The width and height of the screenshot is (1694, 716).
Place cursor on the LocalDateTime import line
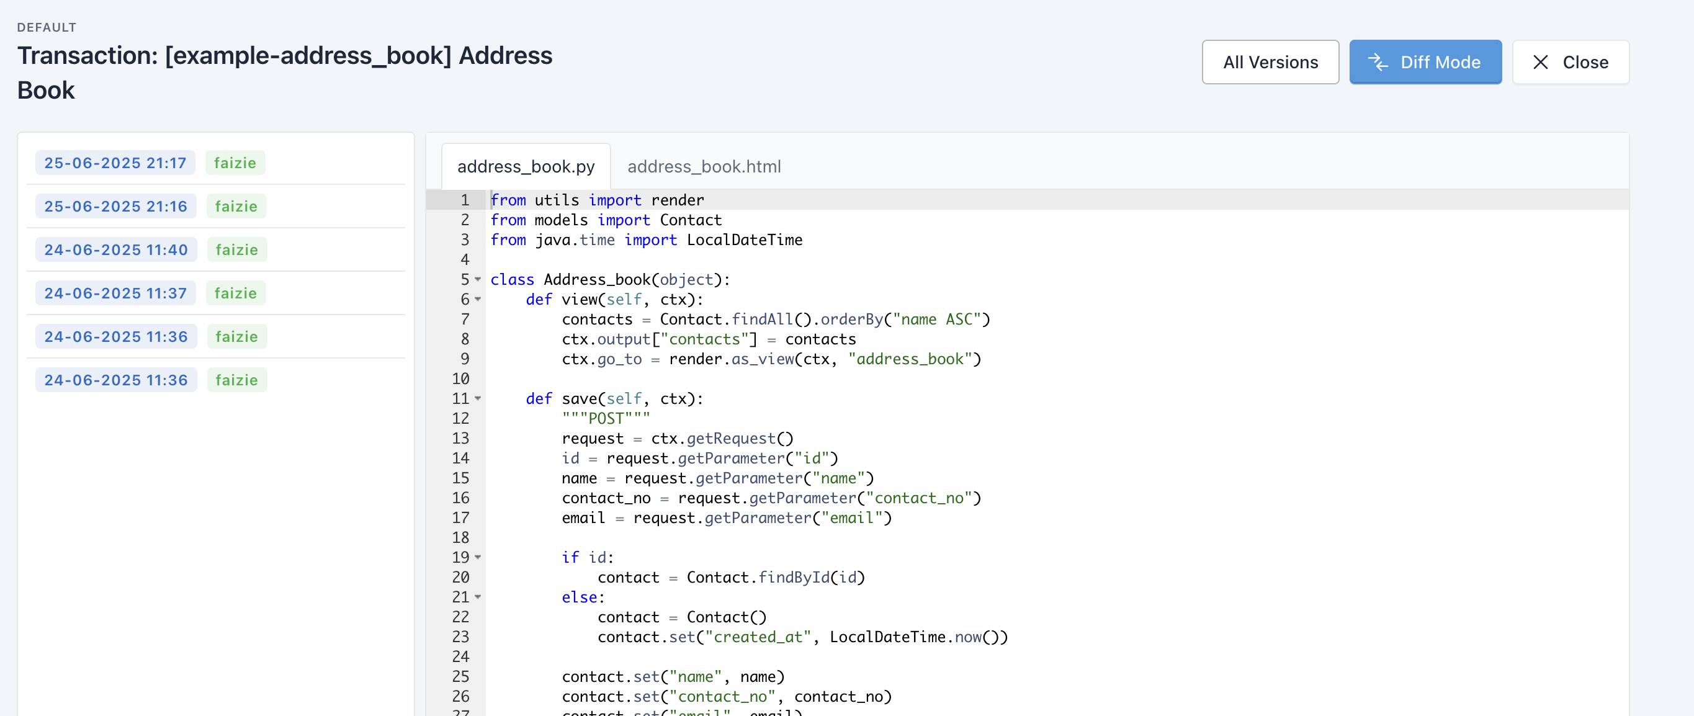coord(646,240)
